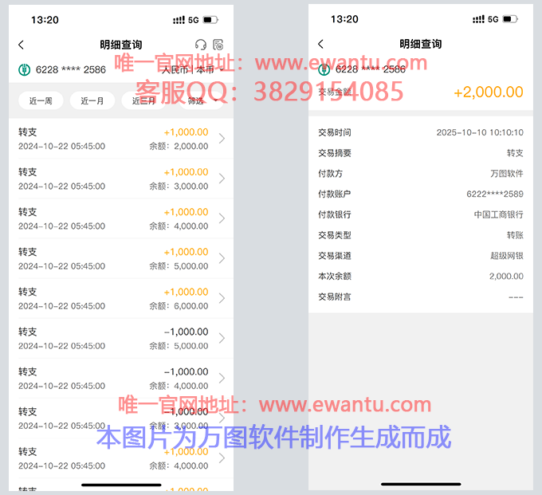Viewport: 542px width, 495px height.
Task: Tap the 5G indicator on the list screen
Action: coord(193,20)
